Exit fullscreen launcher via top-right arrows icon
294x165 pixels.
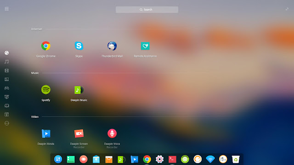tap(287, 9)
